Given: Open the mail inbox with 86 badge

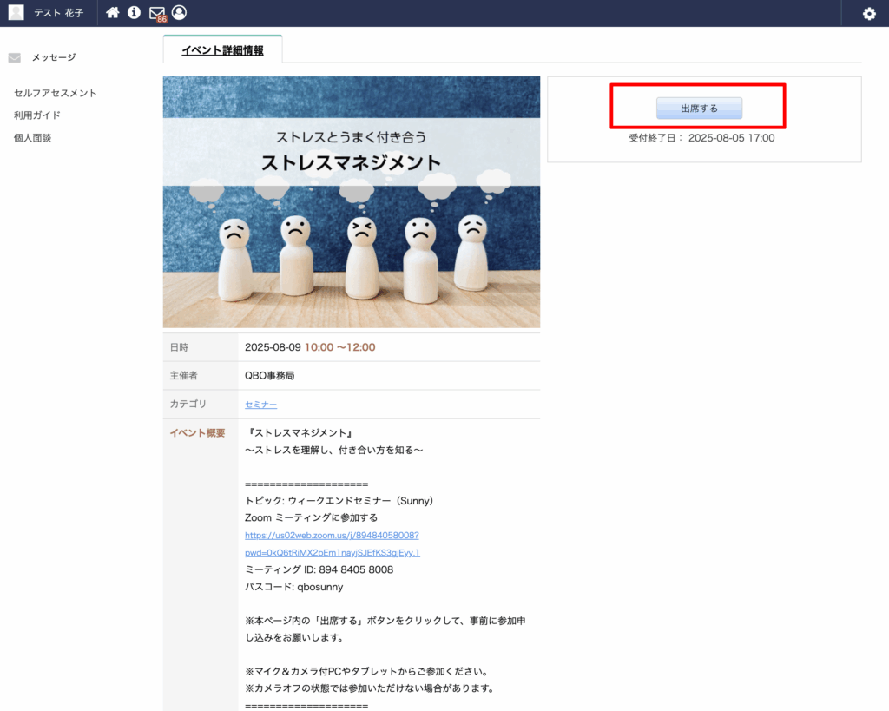Looking at the screenshot, I should (x=157, y=14).
